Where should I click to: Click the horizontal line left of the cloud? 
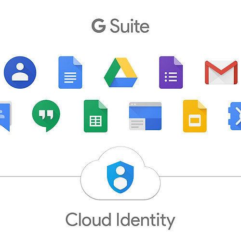(40, 176)
